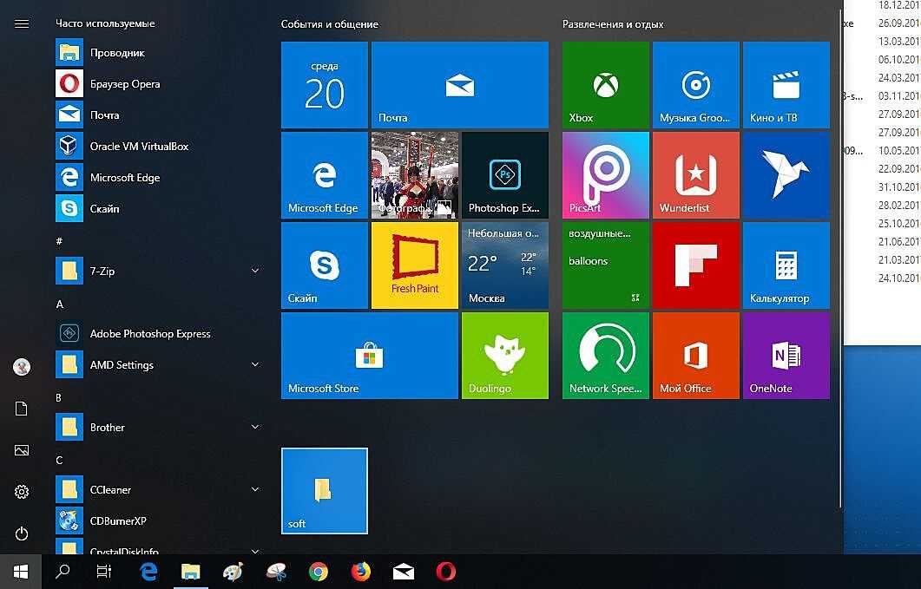Open the paint palette app on taskbar

[x=234, y=572]
